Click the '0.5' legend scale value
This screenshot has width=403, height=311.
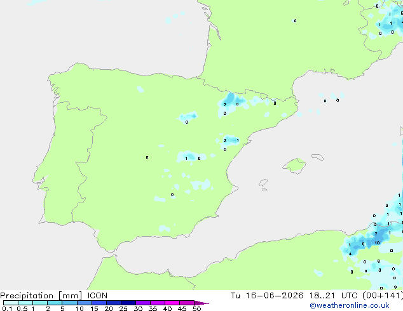pos(22,308)
